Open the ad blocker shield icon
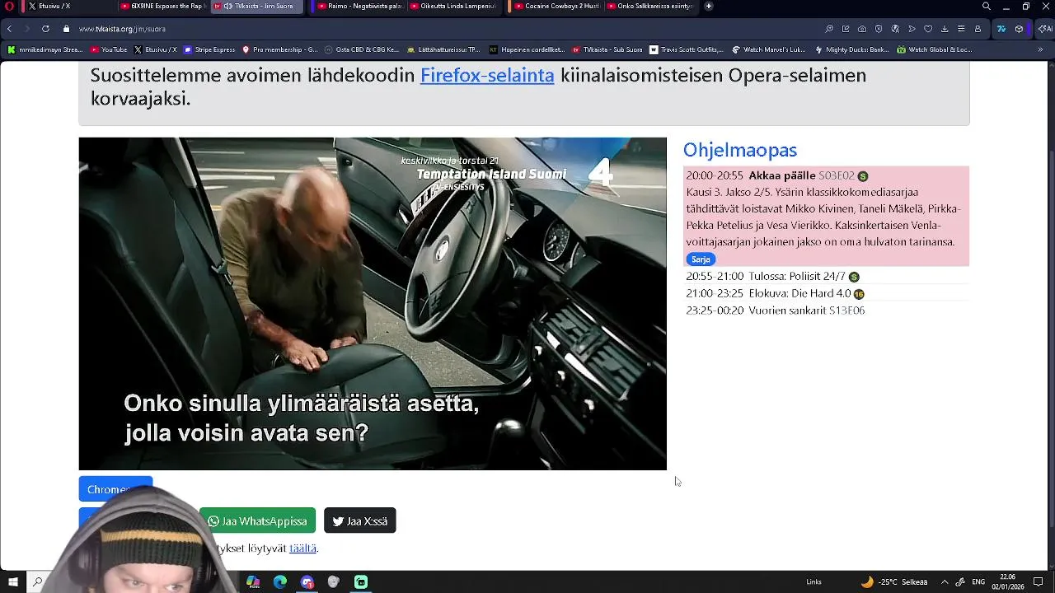 (879, 29)
